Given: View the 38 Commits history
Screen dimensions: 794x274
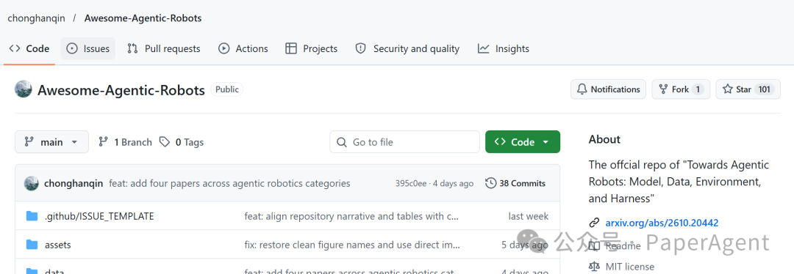Looking at the screenshot, I should point(515,183).
